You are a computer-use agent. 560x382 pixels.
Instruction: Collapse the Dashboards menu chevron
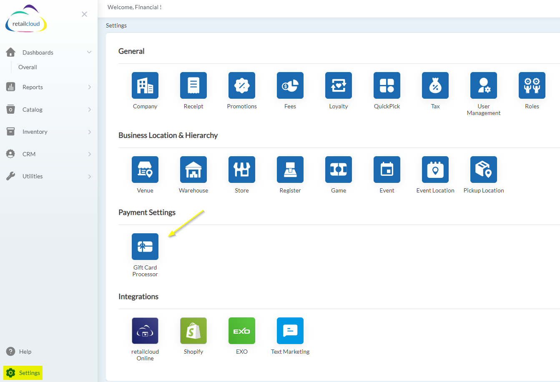[x=89, y=52]
